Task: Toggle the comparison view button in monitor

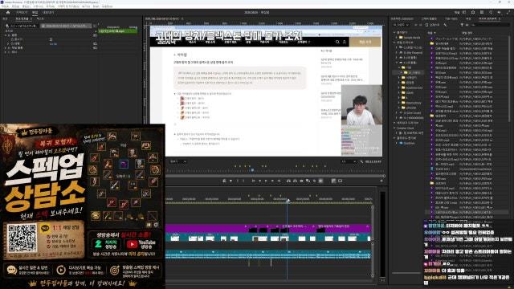Action: click(x=333, y=181)
